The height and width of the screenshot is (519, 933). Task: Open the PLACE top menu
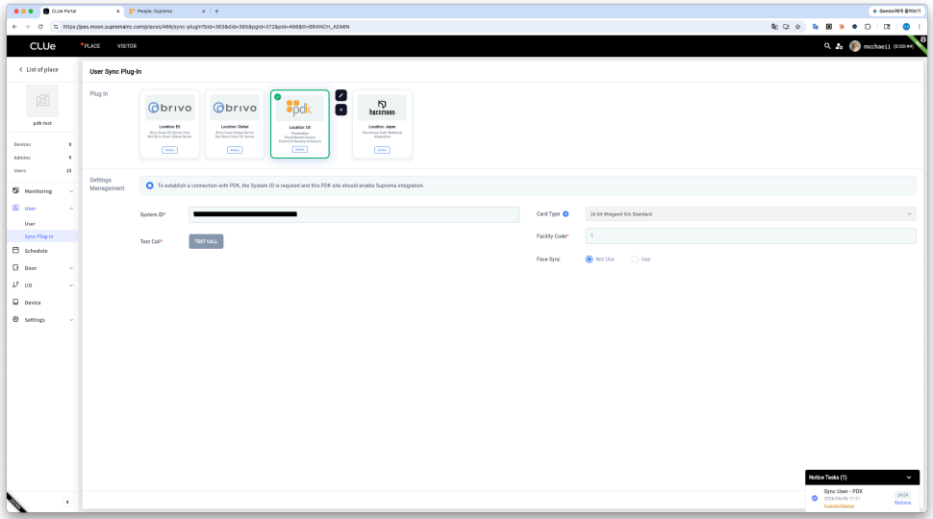point(91,46)
